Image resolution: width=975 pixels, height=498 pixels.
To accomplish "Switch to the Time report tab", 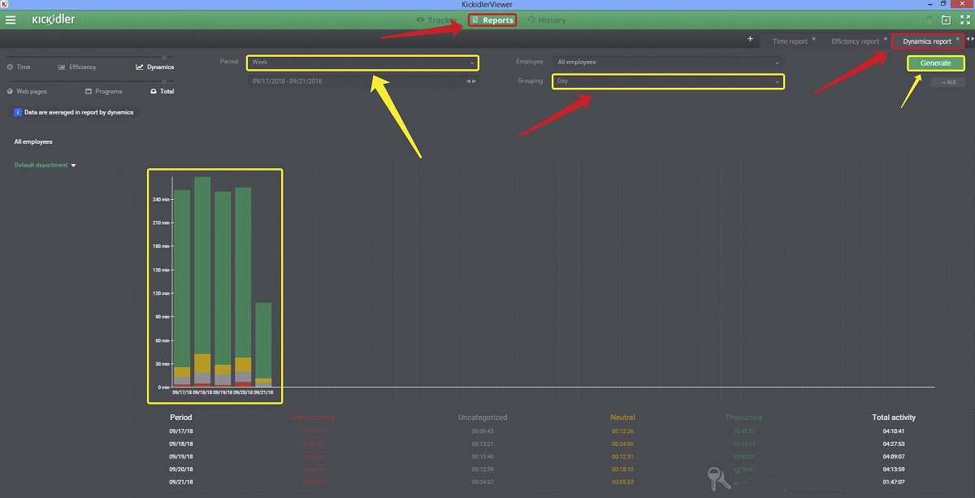I will (790, 41).
